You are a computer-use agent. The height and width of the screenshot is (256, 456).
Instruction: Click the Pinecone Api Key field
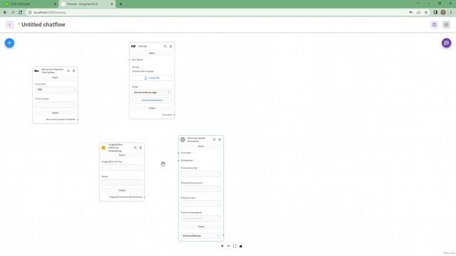(x=201, y=174)
